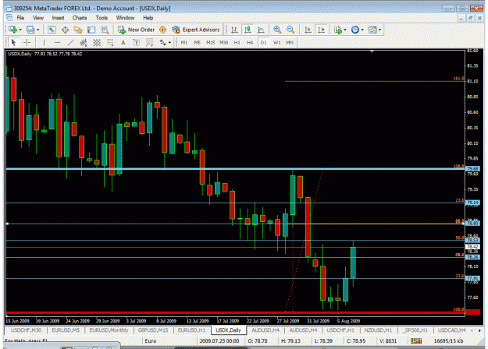
Task: Open the Charts menu
Action: [x=80, y=18]
